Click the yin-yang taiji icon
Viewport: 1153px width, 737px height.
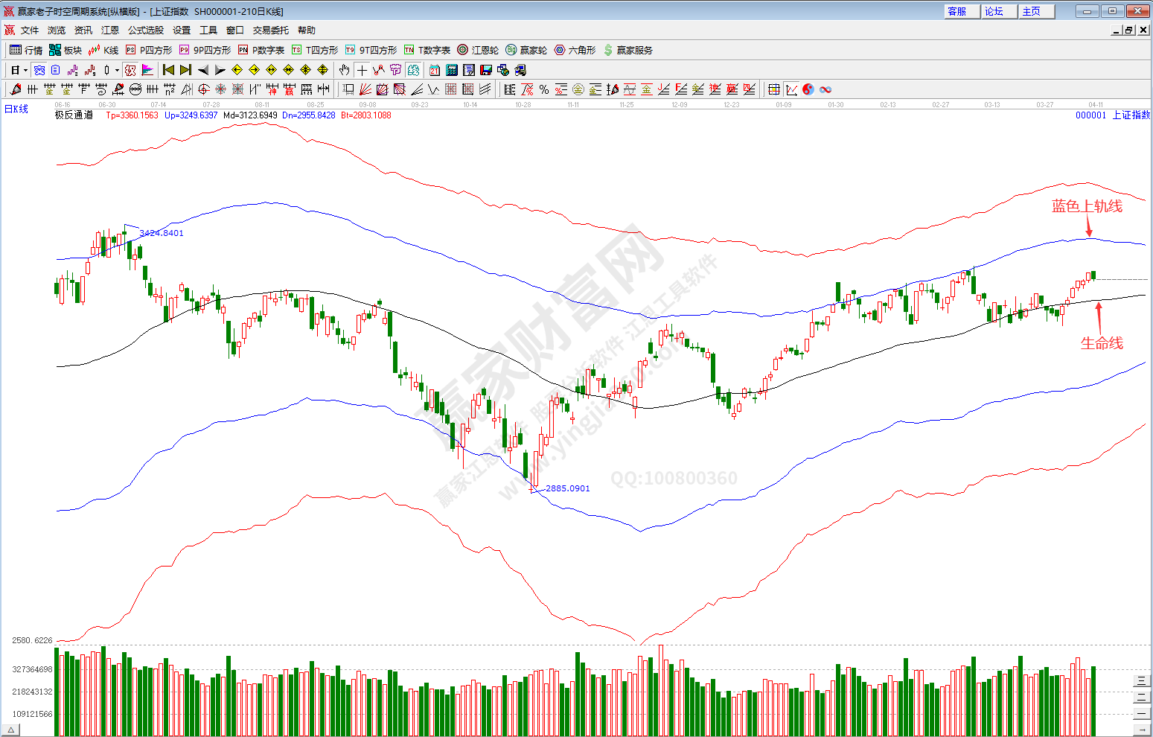tap(808, 89)
